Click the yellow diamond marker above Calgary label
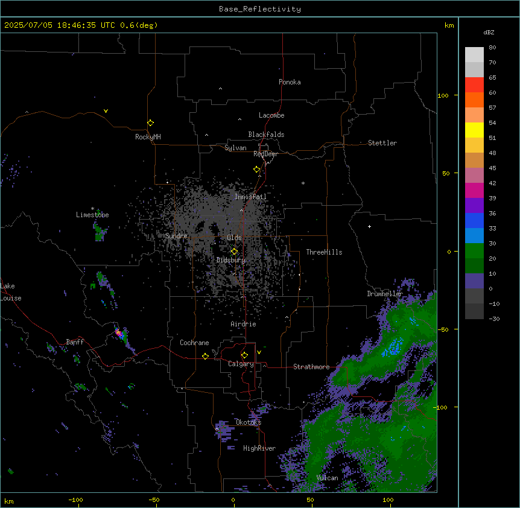Image resolution: width=520 pixels, height=508 pixels. coord(244,355)
